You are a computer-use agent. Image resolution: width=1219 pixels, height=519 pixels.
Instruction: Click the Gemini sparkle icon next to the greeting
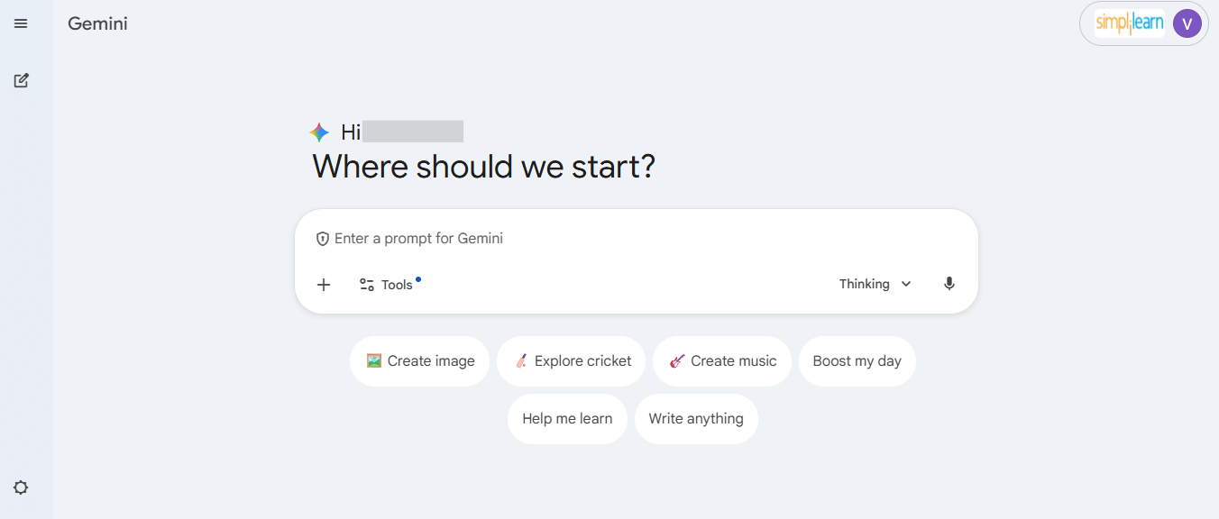tap(319, 132)
